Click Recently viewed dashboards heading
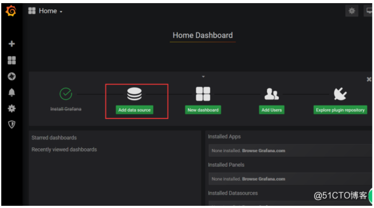Image resolution: width=374 pixels, height=208 pixels. pos(64,150)
